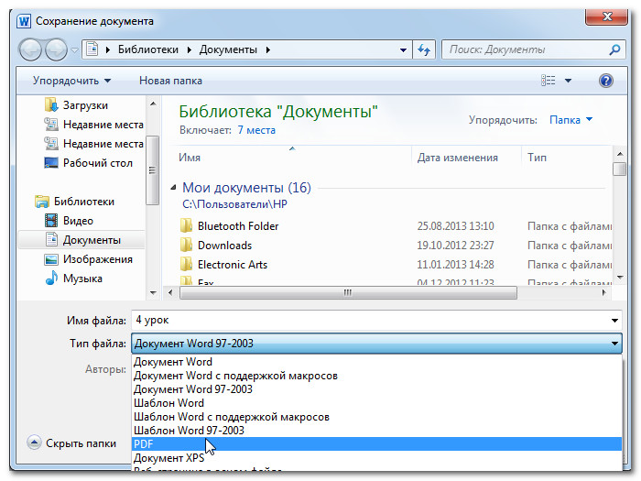Choose Документ Word from type list
This screenshot has width=641, height=481.
tap(376, 362)
